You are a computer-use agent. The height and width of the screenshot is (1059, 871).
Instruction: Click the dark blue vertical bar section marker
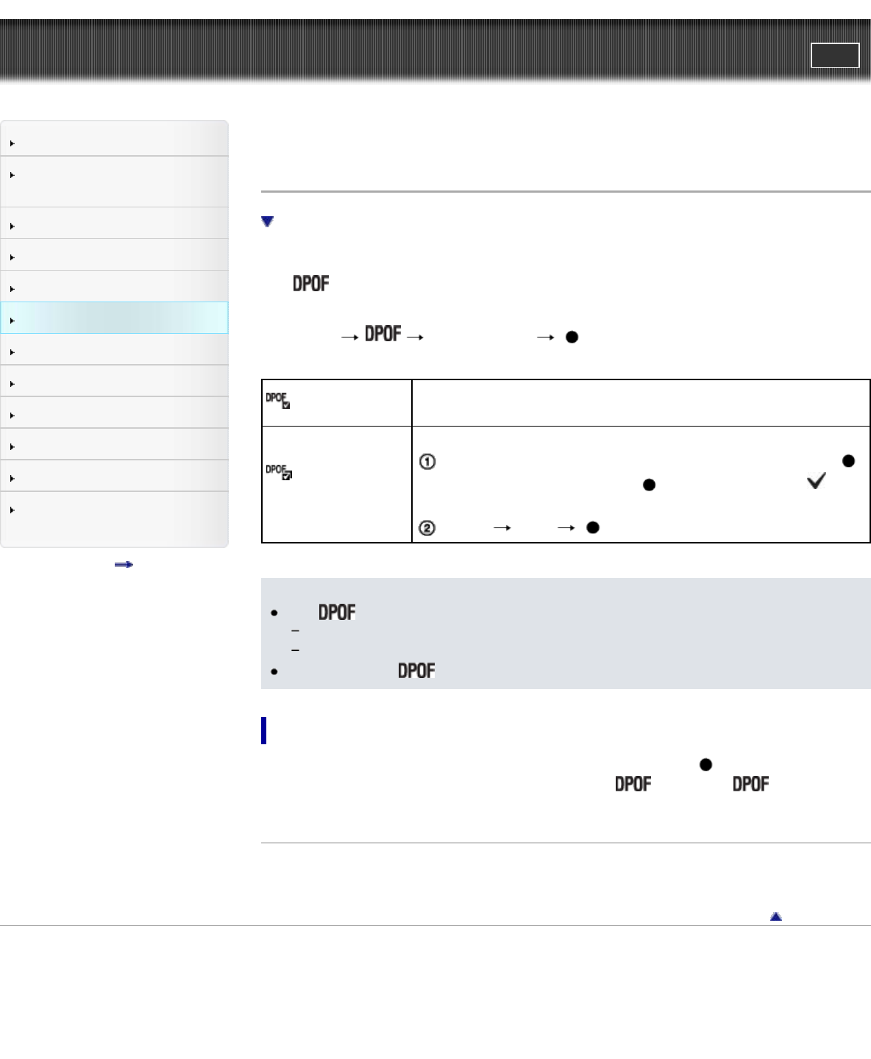click(x=264, y=731)
